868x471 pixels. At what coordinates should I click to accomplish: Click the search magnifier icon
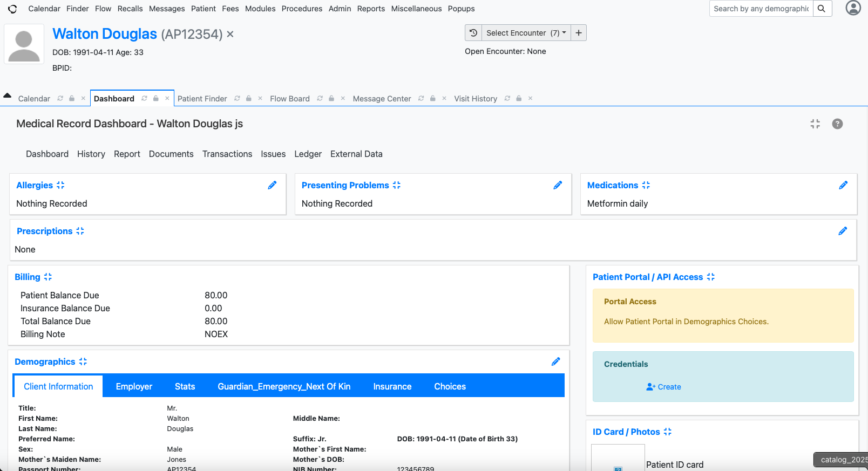click(x=822, y=9)
